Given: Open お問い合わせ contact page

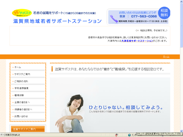Looking at the screenshot, I should (x=21, y=117).
